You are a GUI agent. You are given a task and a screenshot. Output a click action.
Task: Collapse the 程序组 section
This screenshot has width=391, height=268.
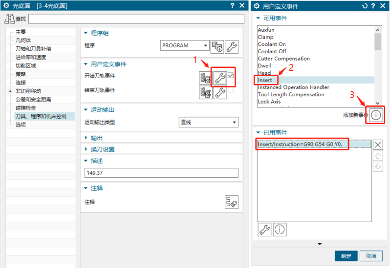point(86,33)
